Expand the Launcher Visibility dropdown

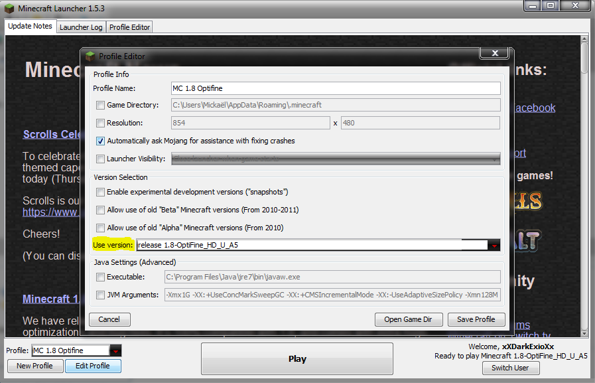pyautogui.click(x=495, y=159)
